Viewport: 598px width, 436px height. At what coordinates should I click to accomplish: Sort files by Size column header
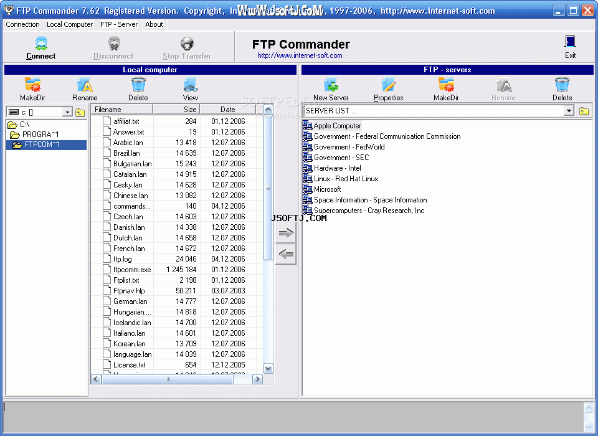[x=176, y=110]
